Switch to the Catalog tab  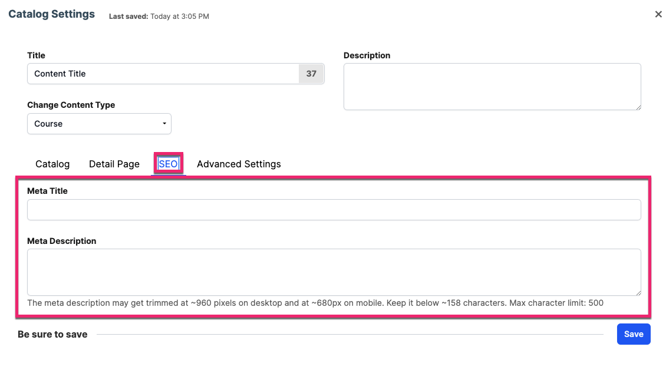pyautogui.click(x=52, y=164)
